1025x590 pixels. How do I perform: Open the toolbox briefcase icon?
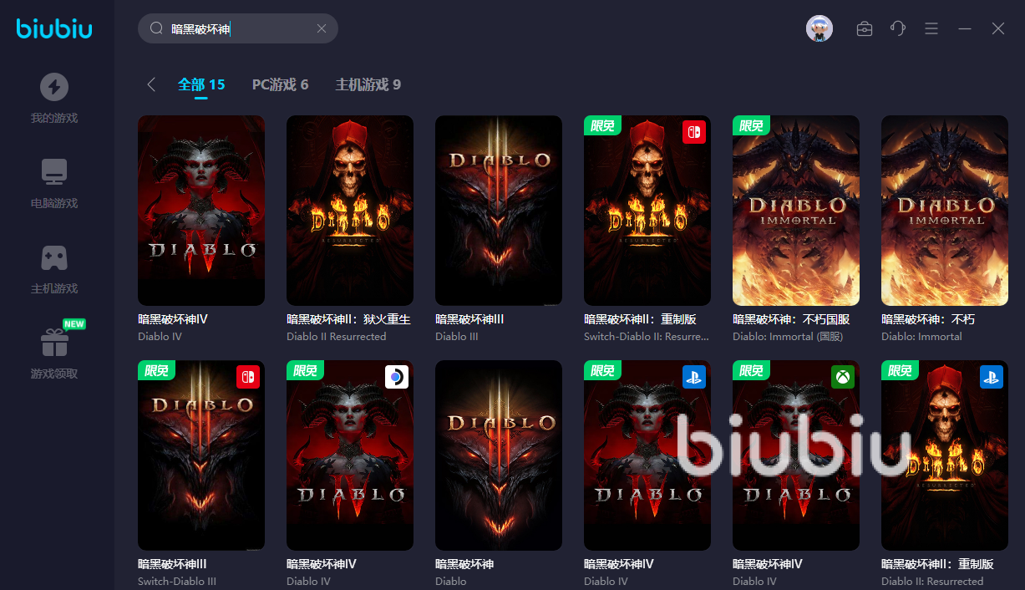[x=865, y=28]
